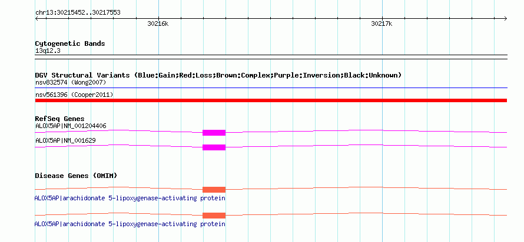Click the left arrowhead of the ruler
Screen dimensions: 524x242
click(x=37, y=19)
